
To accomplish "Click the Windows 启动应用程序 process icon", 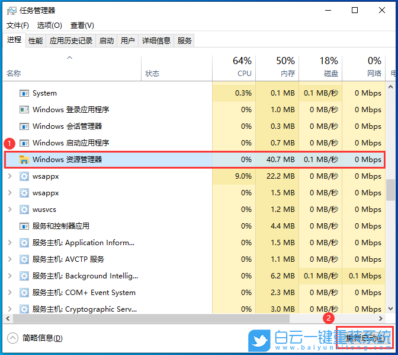I will coord(24,143).
